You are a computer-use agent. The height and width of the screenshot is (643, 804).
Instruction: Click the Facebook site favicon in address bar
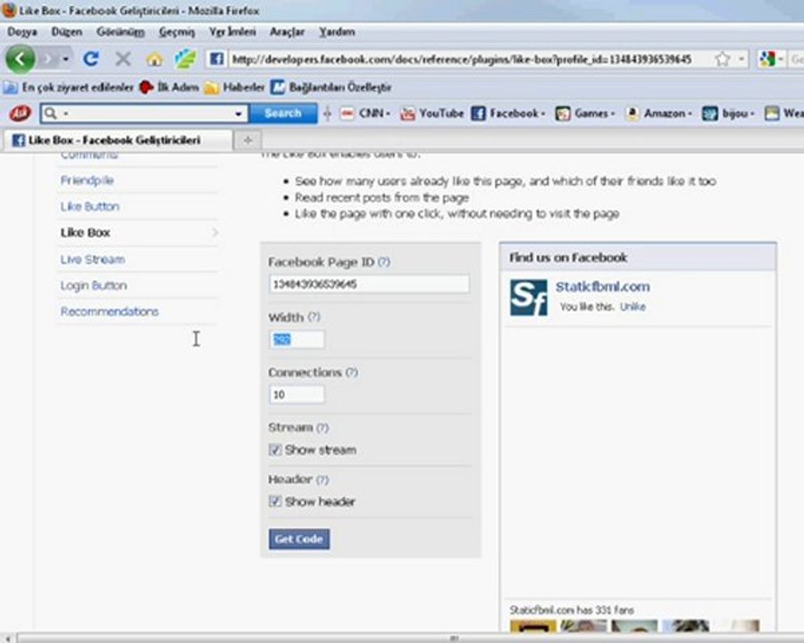pyautogui.click(x=216, y=59)
